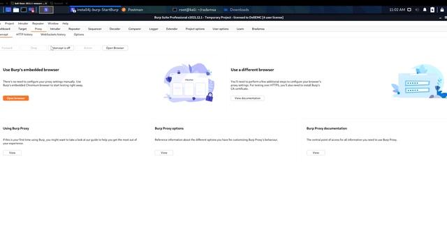Toggle the Intercept is off button

tap(61, 48)
